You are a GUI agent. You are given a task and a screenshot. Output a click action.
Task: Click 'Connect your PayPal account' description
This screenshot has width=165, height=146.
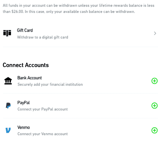(43, 109)
